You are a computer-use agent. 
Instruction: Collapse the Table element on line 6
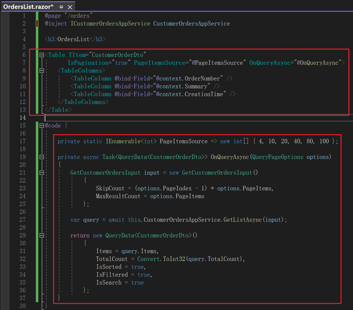(42, 55)
